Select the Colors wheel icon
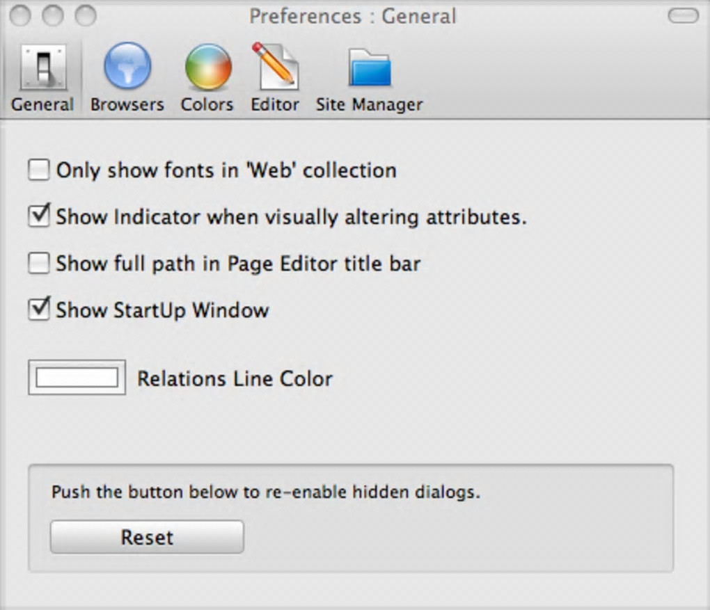This screenshot has height=610, width=710. pyautogui.click(x=207, y=67)
